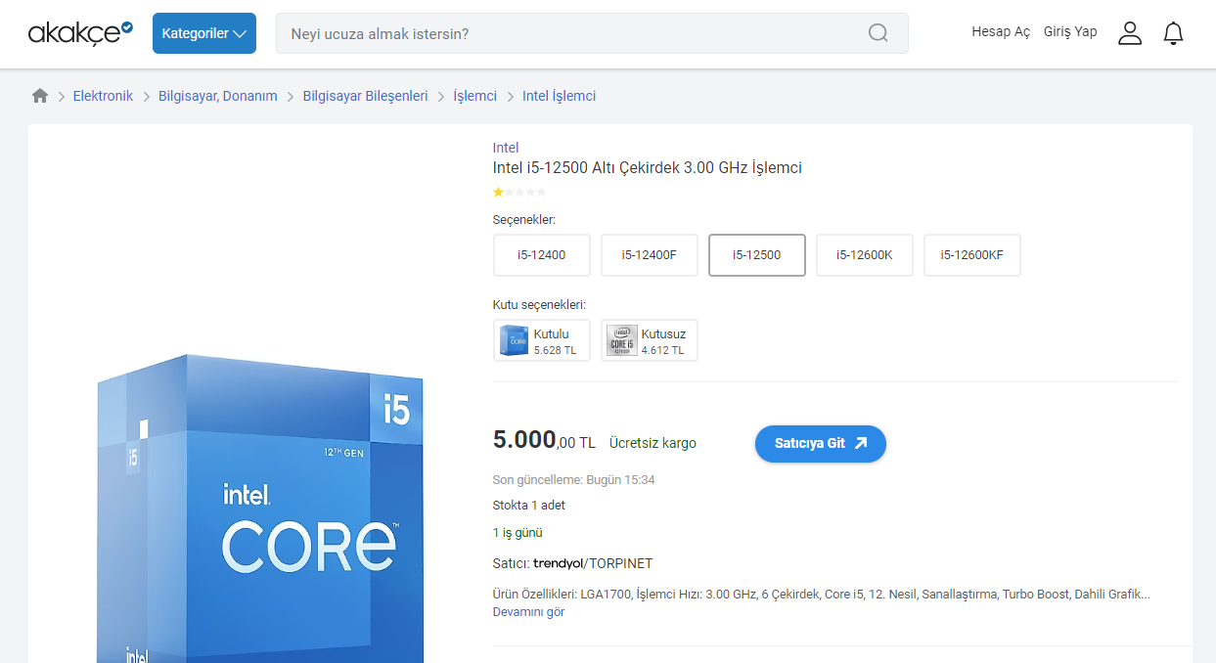Open the Elektronik breadcrumb
Screen dimensions: 1216x663
click(103, 96)
